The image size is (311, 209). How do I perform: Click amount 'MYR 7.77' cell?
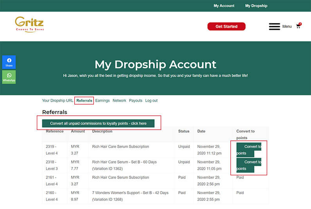pyautogui.click(x=75, y=165)
